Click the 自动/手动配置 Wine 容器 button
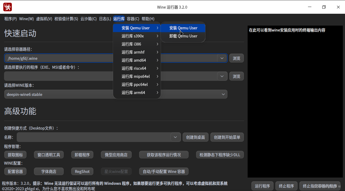 click(x=164, y=171)
